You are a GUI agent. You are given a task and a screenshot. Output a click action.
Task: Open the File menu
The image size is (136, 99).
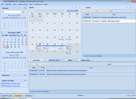pyautogui.click(x=2, y=4)
